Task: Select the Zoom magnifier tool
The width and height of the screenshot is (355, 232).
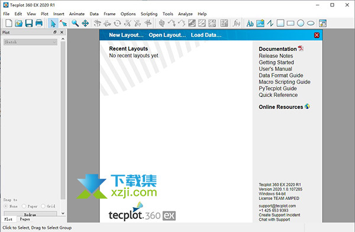Action: point(75,23)
